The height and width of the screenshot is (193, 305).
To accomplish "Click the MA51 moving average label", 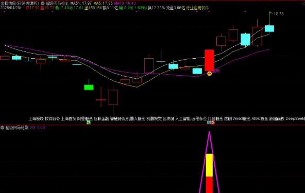I will tap(81, 3).
